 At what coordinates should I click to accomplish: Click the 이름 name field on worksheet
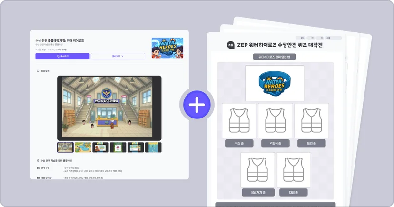334,38
